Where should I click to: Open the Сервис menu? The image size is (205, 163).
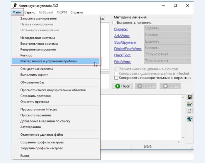point(30,12)
